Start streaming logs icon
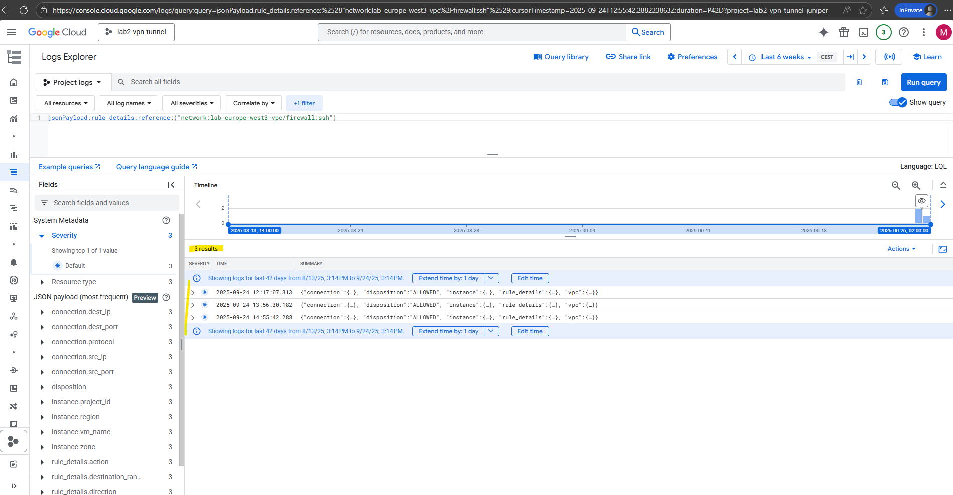This screenshot has width=953, height=495. tap(889, 57)
